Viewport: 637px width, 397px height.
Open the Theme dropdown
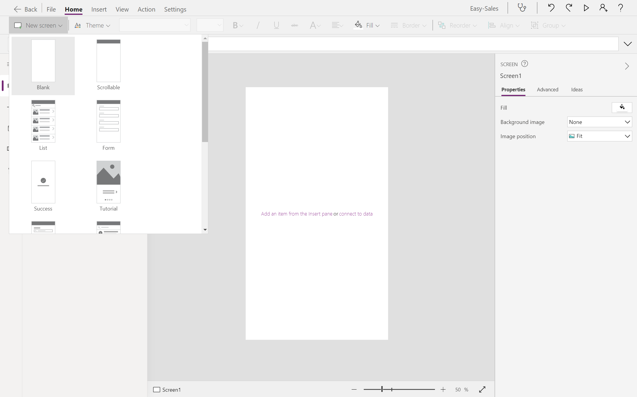click(x=93, y=25)
